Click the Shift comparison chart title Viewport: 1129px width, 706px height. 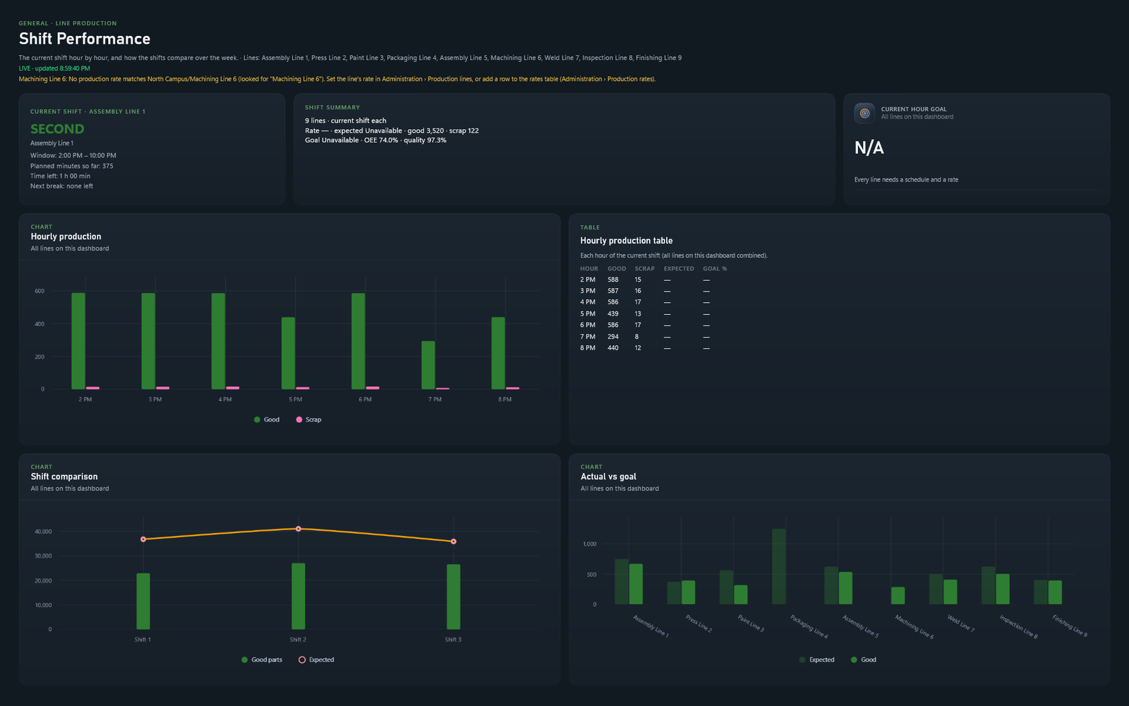click(64, 477)
